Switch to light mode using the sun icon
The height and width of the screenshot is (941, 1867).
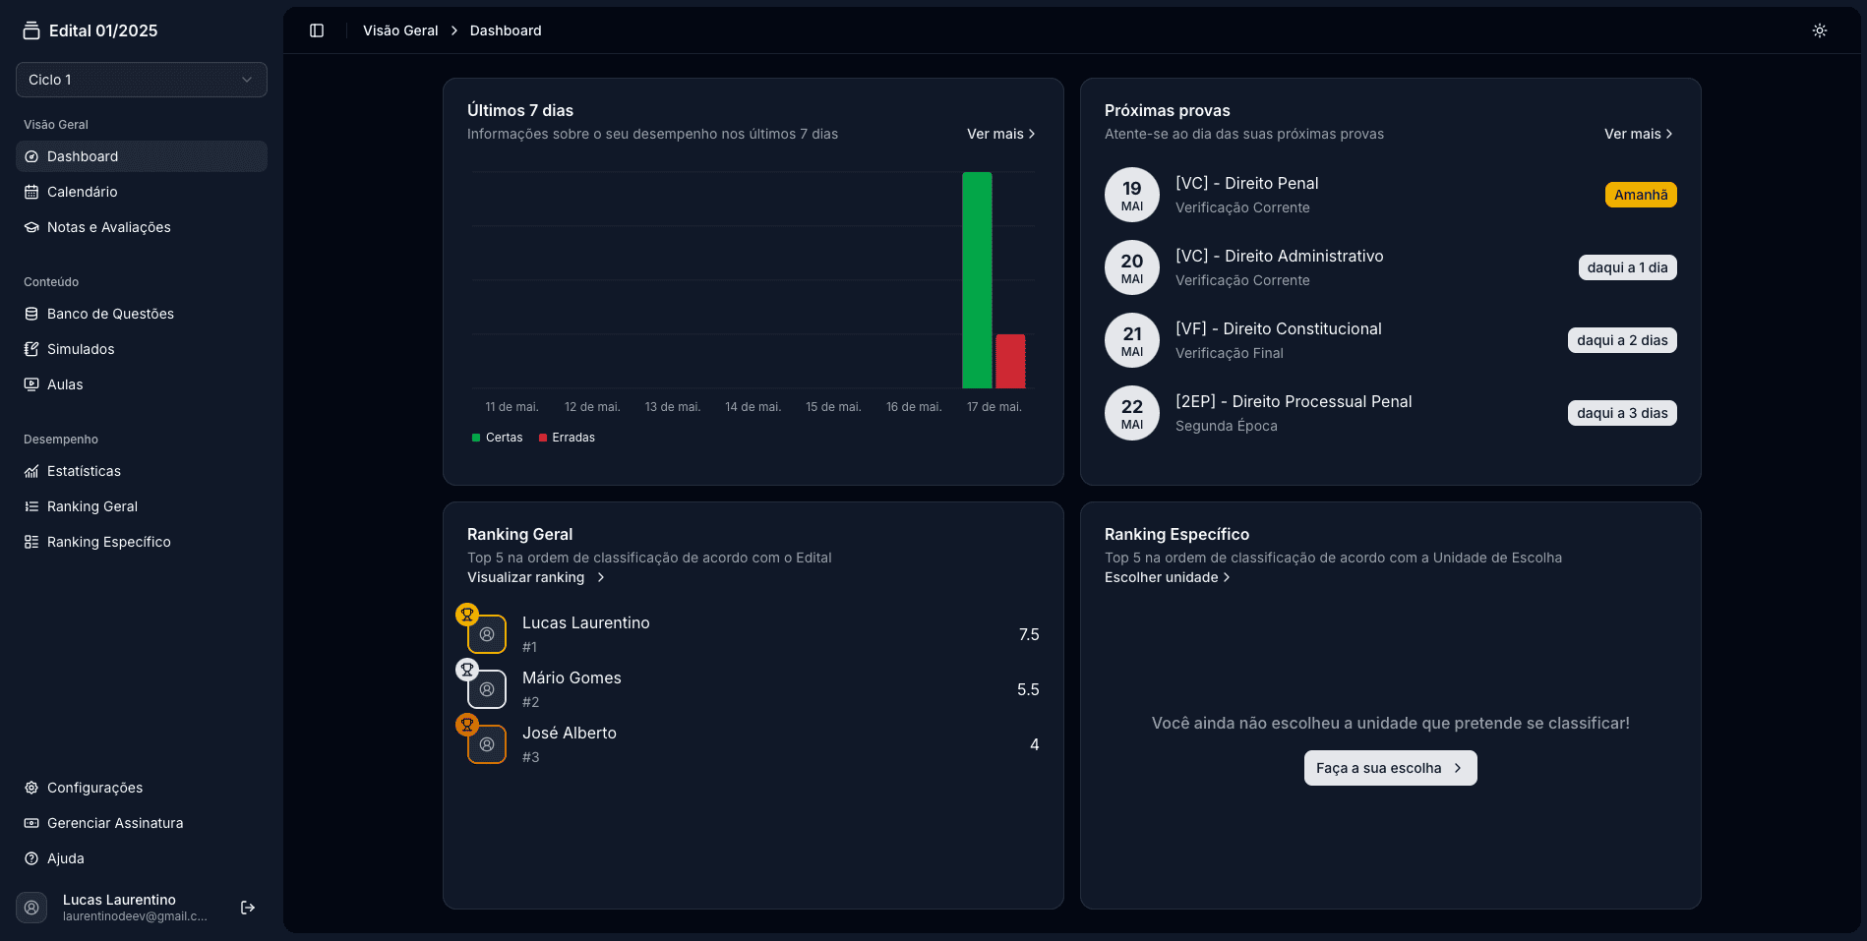point(1819,30)
